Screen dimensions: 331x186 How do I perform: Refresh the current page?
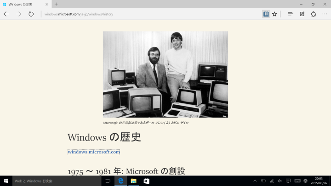(31, 14)
